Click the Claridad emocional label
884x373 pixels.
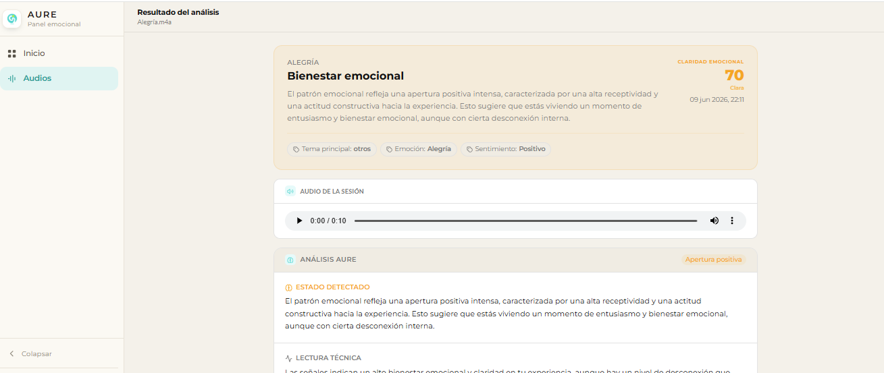coord(710,61)
